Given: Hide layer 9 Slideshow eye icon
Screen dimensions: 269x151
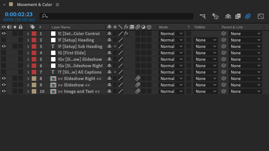Looking at the screenshot, I should (x=4, y=85).
